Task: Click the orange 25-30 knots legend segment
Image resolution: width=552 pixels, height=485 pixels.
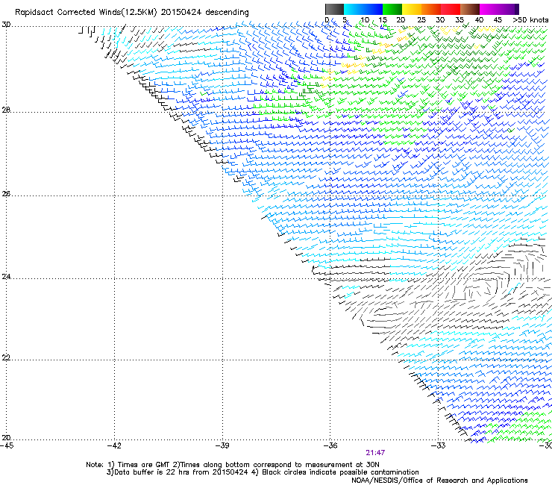Action: (431, 9)
